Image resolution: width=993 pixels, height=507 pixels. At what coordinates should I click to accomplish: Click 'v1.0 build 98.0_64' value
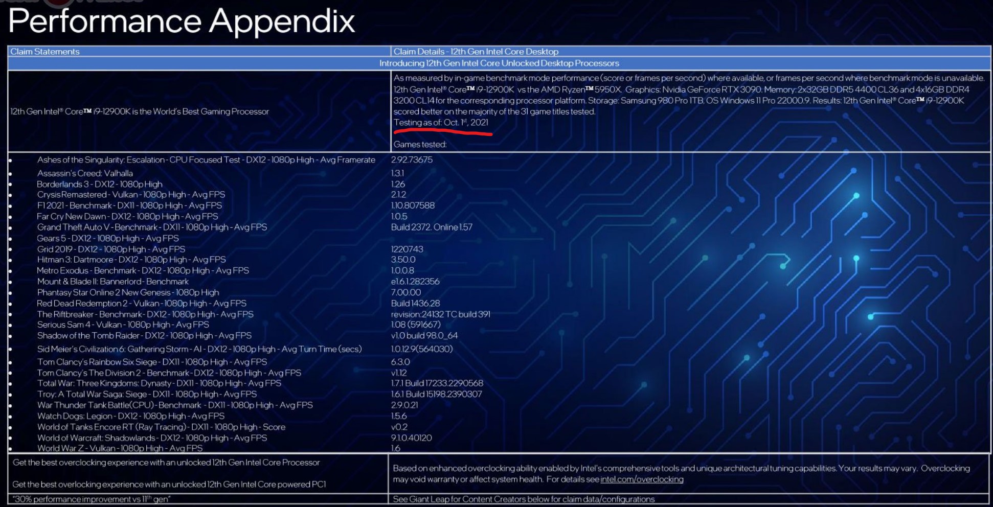(424, 336)
